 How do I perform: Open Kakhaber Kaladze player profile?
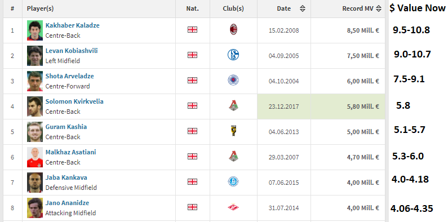[x=72, y=25]
